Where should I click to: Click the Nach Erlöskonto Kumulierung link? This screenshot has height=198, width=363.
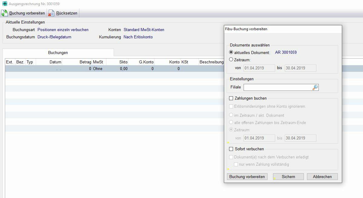click(x=138, y=37)
